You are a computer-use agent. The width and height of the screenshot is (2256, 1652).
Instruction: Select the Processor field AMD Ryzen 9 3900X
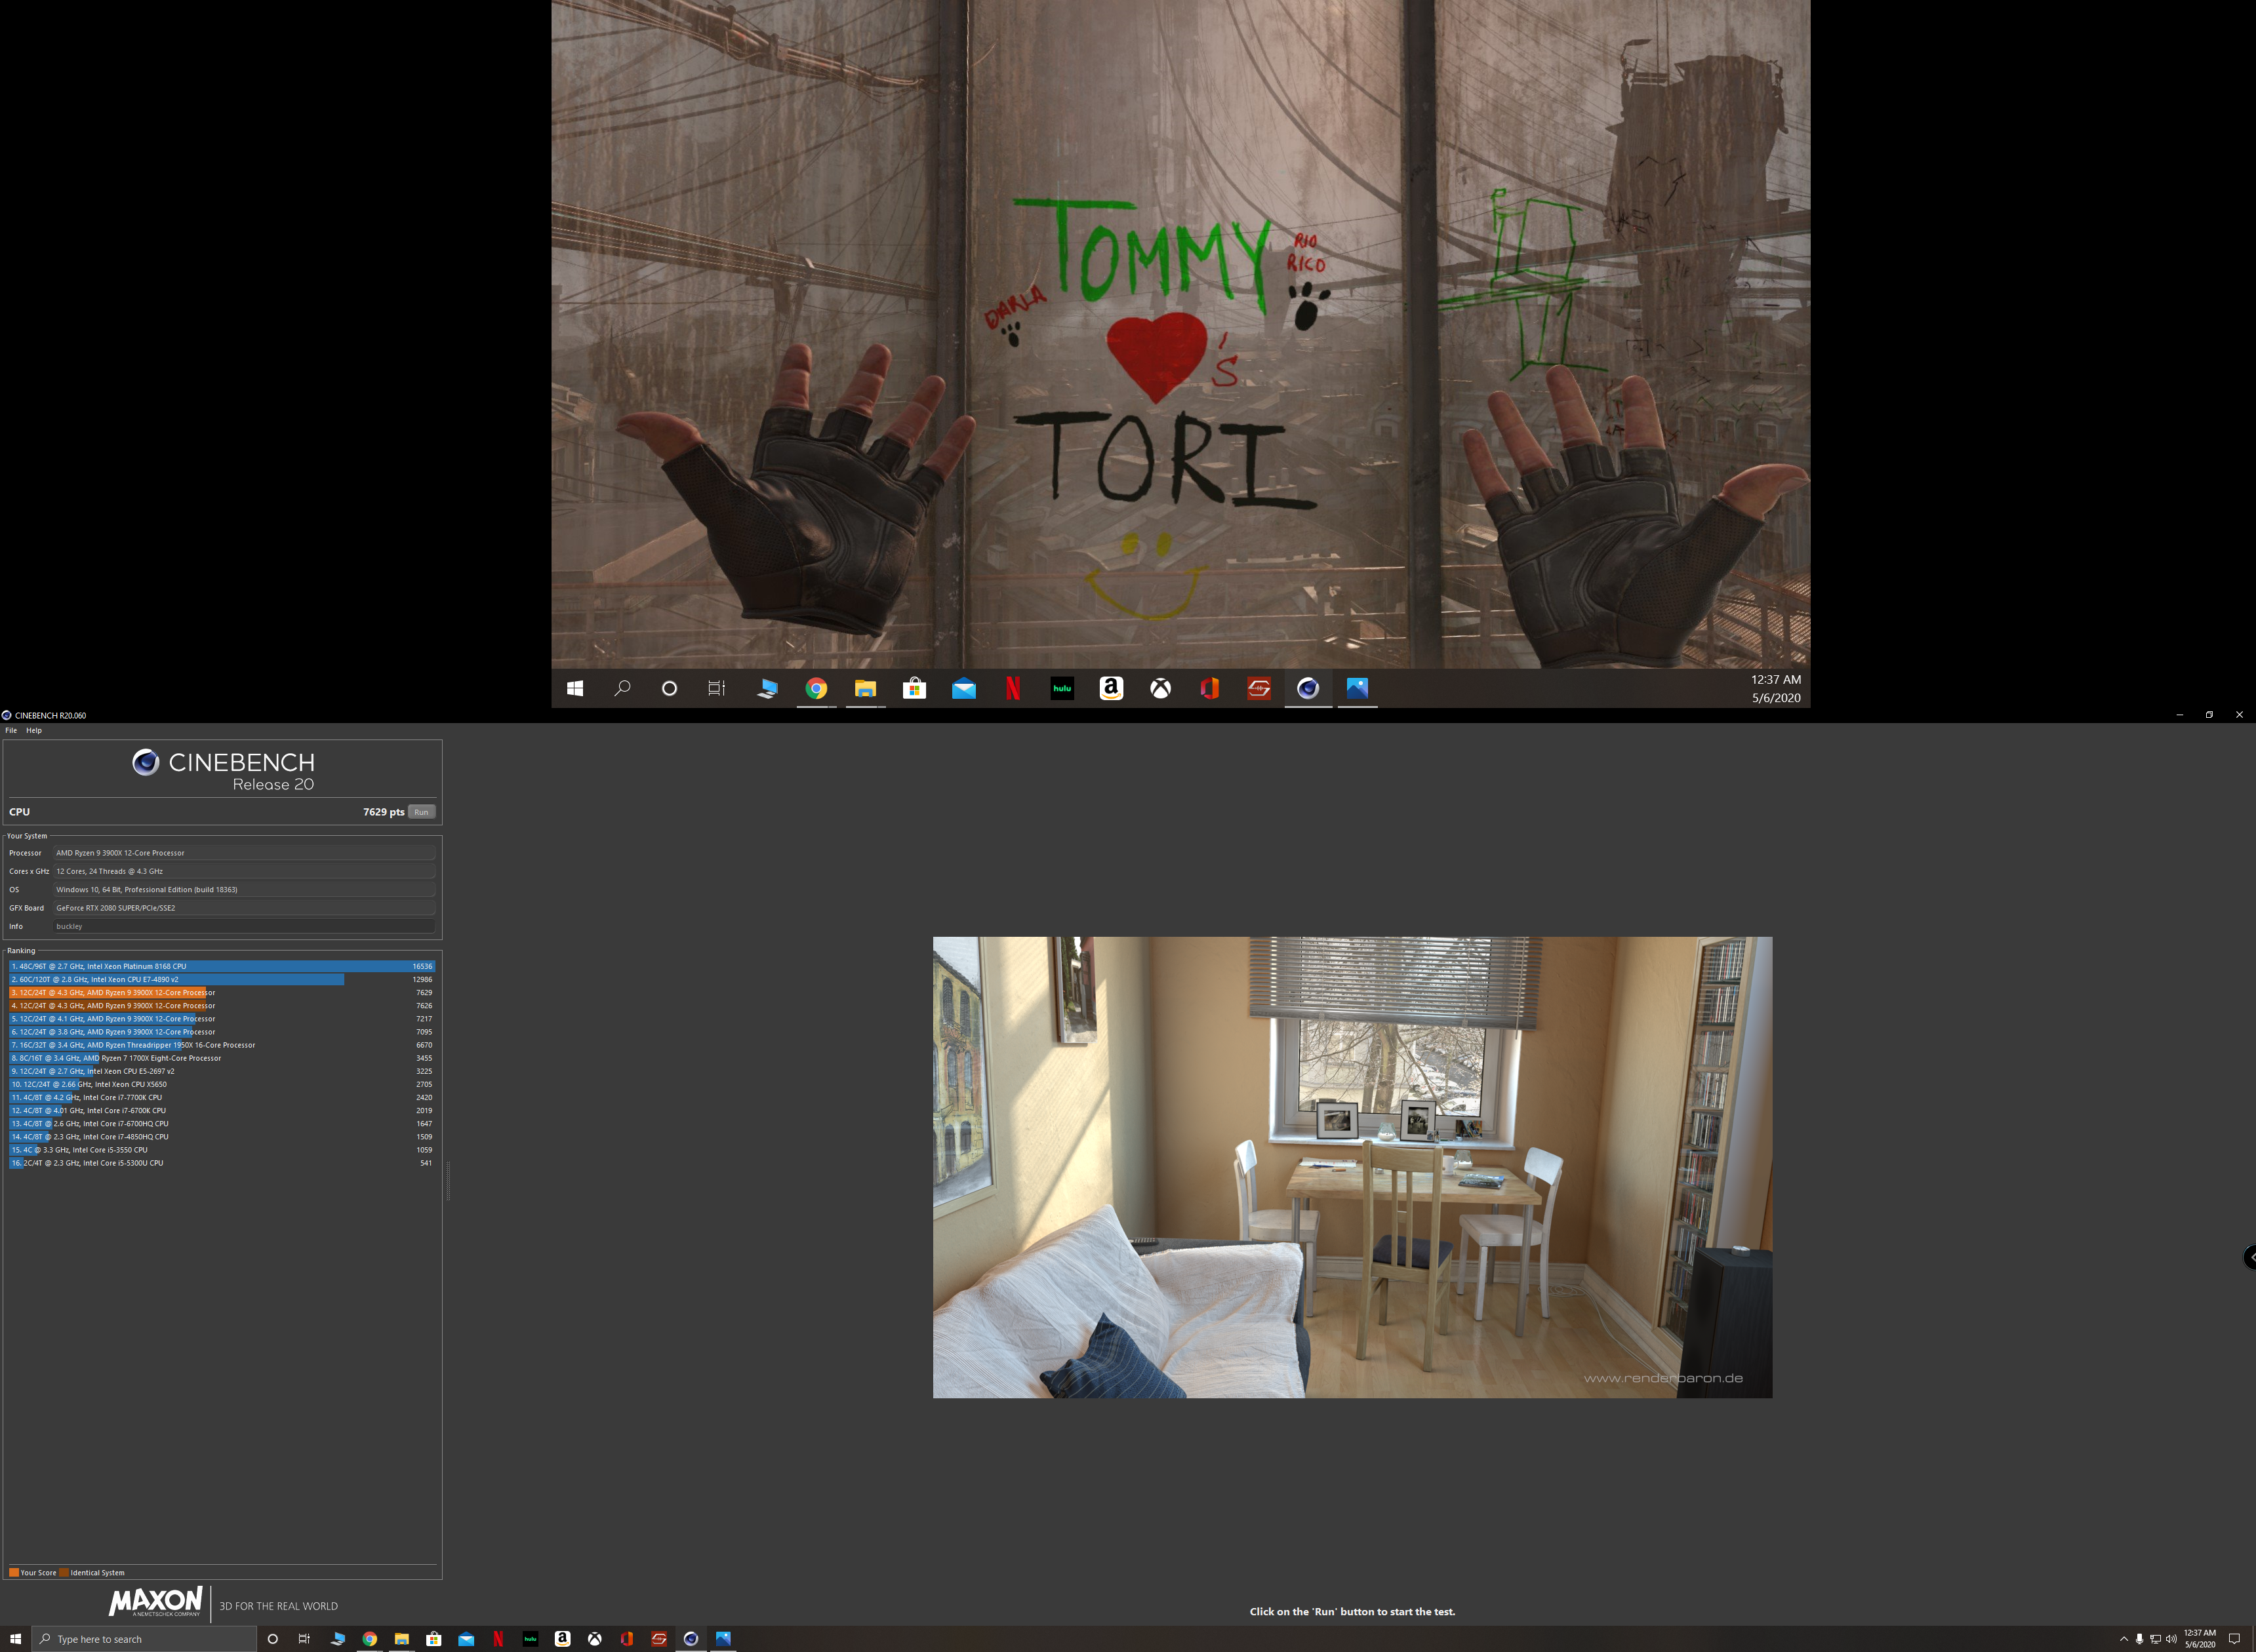point(244,853)
